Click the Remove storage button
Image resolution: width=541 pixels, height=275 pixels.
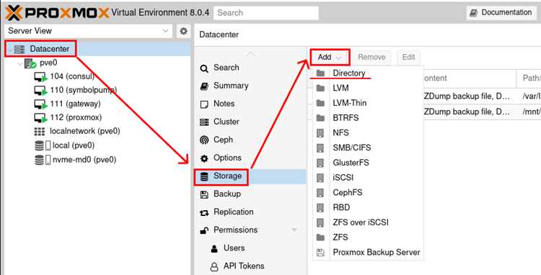pos(371,57)
